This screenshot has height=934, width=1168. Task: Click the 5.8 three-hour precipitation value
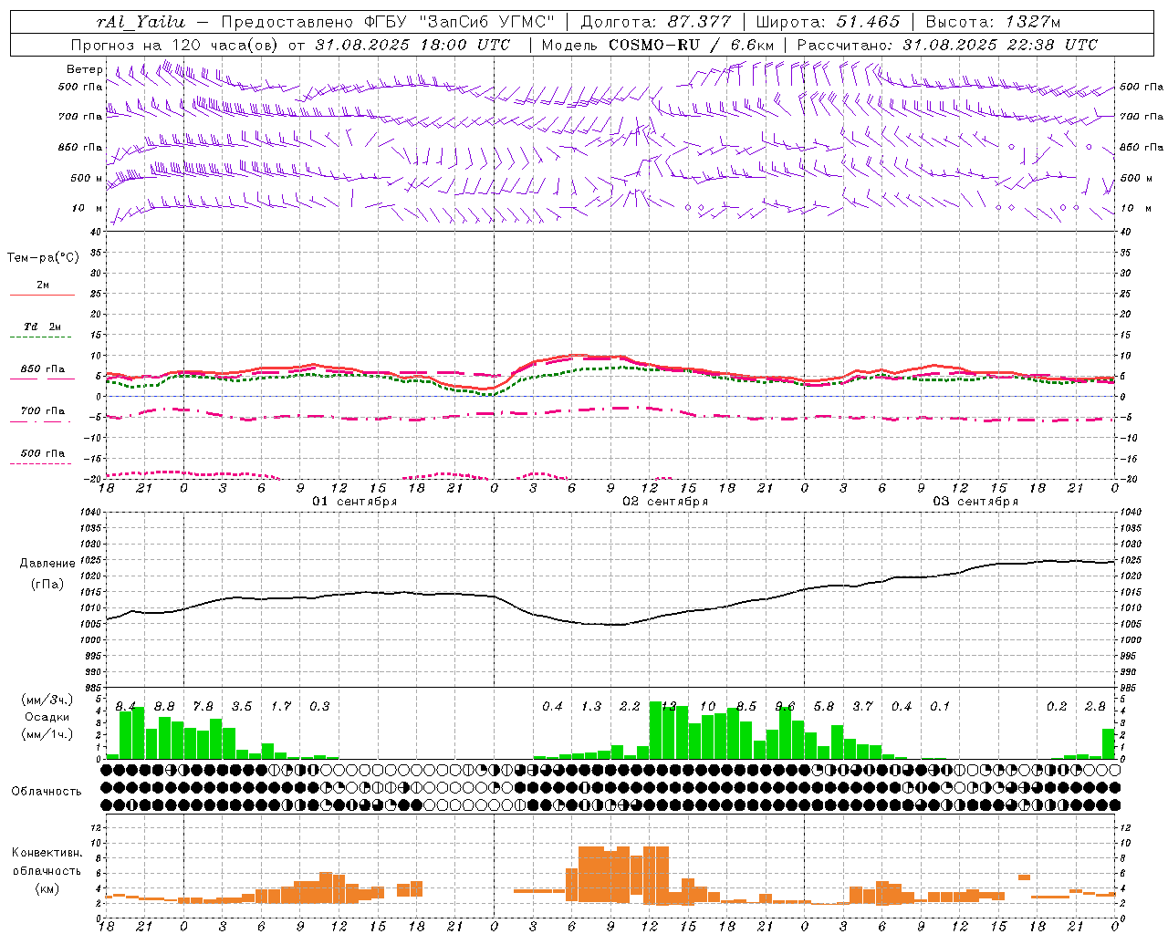[824, 706]
